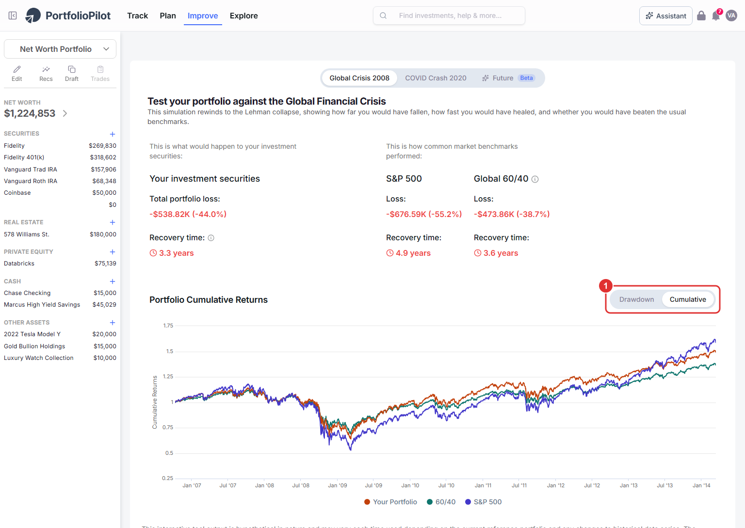Click the clock icon by 4.9 years
Viewport: 745px width, 528px height.
[x=390, y=253]
